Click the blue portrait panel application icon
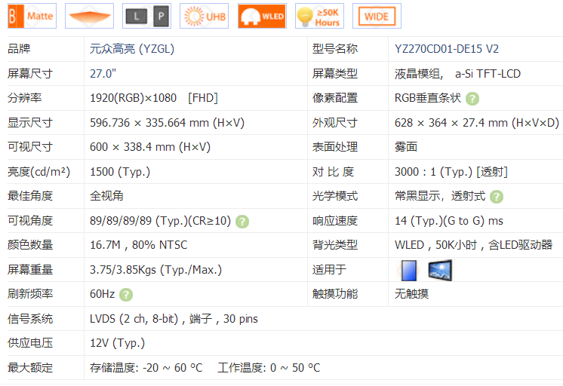 pos(409,270)
